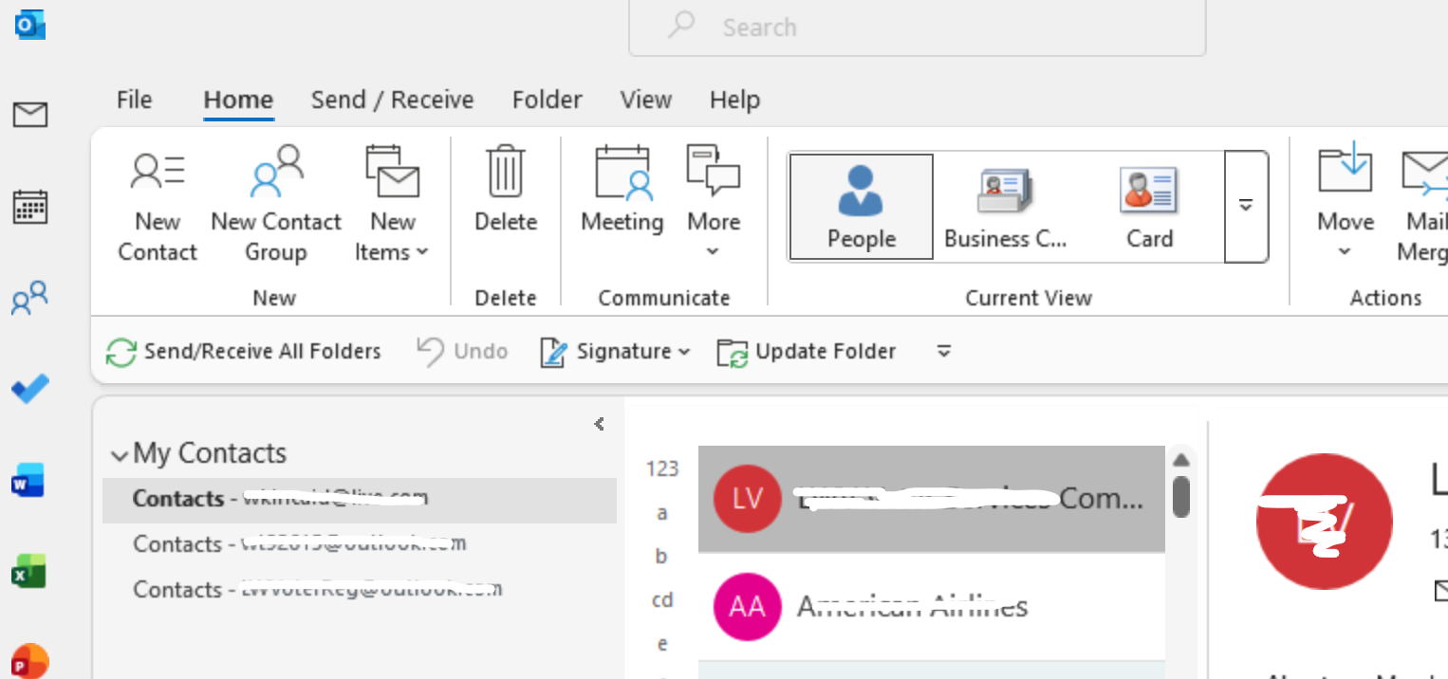Switch to Business Card view
The image size is (1448, 679).
coord(1006,207)
